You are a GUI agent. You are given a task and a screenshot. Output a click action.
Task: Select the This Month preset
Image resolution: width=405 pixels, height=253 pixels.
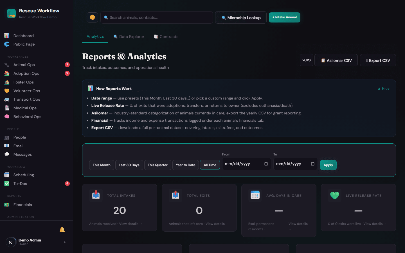pyautogui.click(x=102, y=165)
